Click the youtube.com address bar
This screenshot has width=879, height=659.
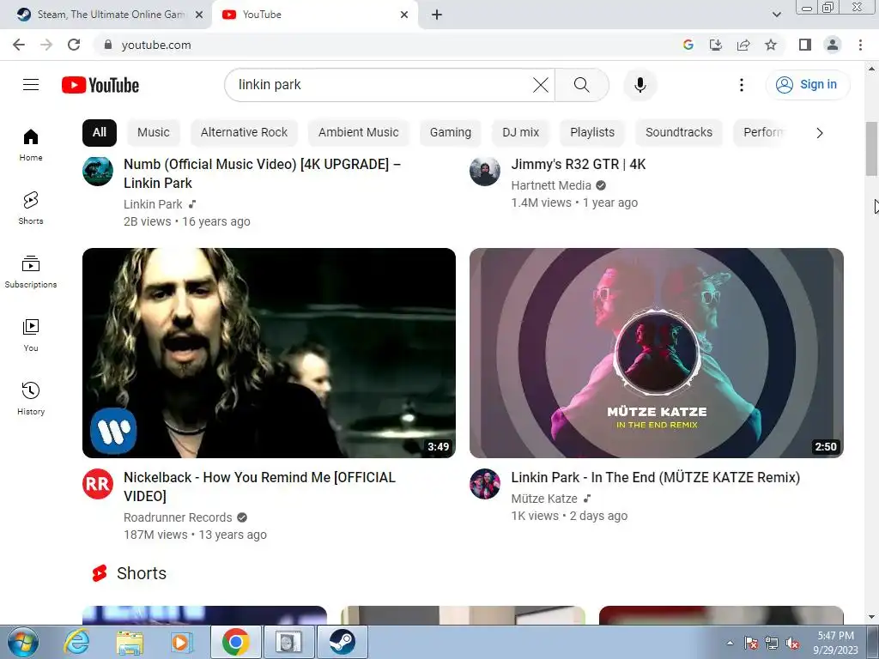pos(387,45)
